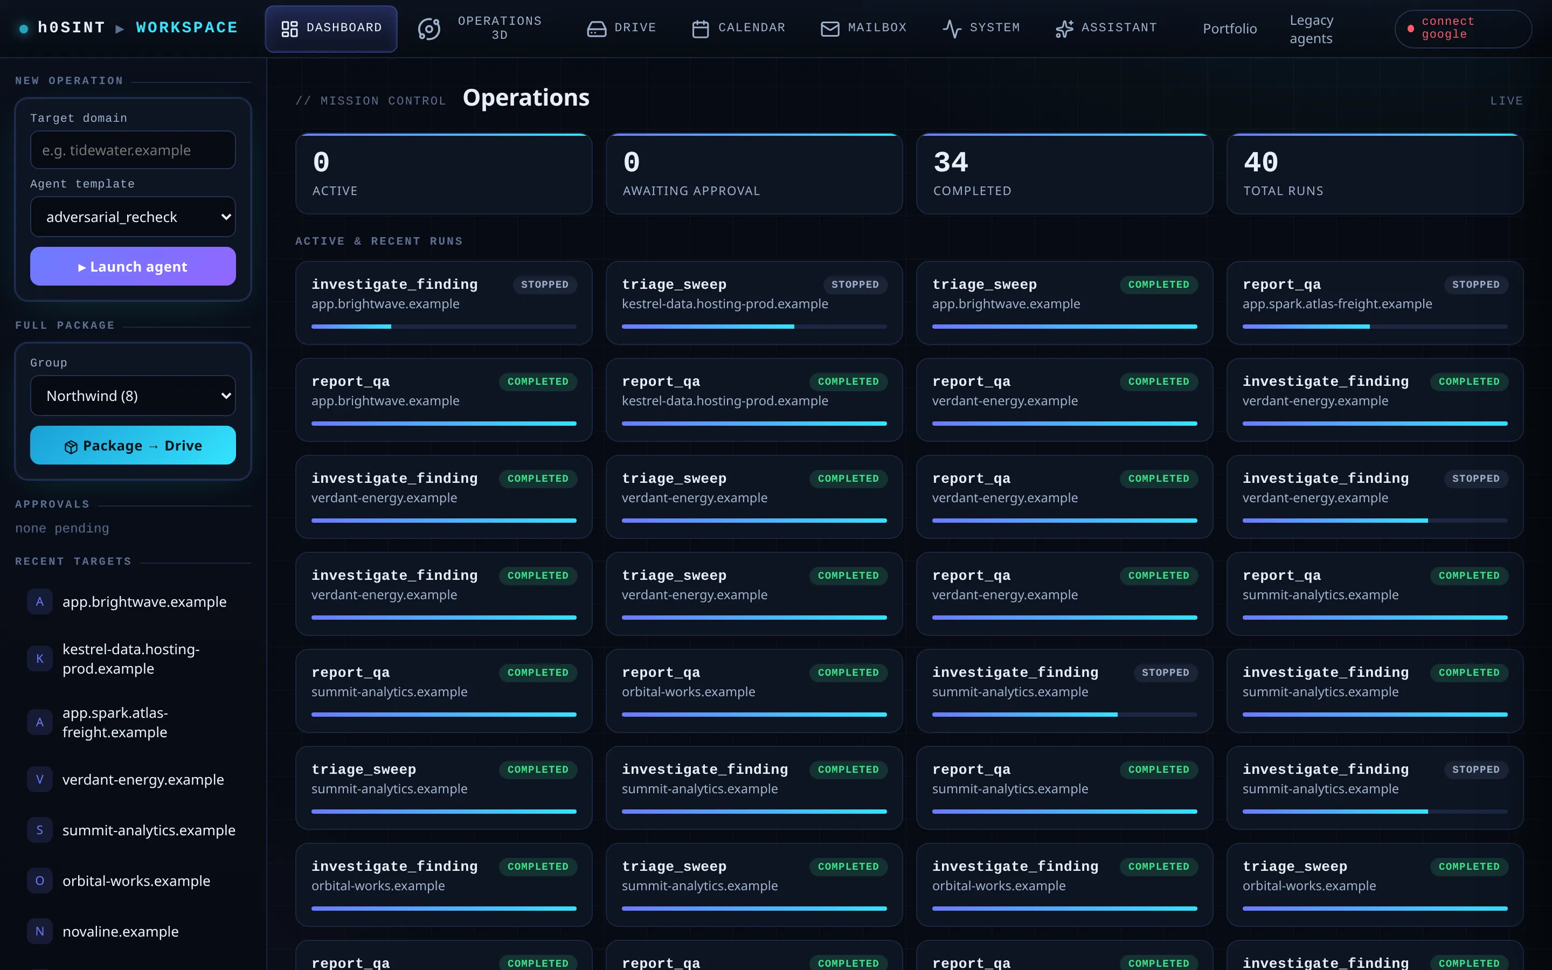The image size is (1552, 970).
Task: Click STOPPED badge on report_qa app.spark.atlas-freight.example
Action: pyautogui.click(x=1475, y=285)
